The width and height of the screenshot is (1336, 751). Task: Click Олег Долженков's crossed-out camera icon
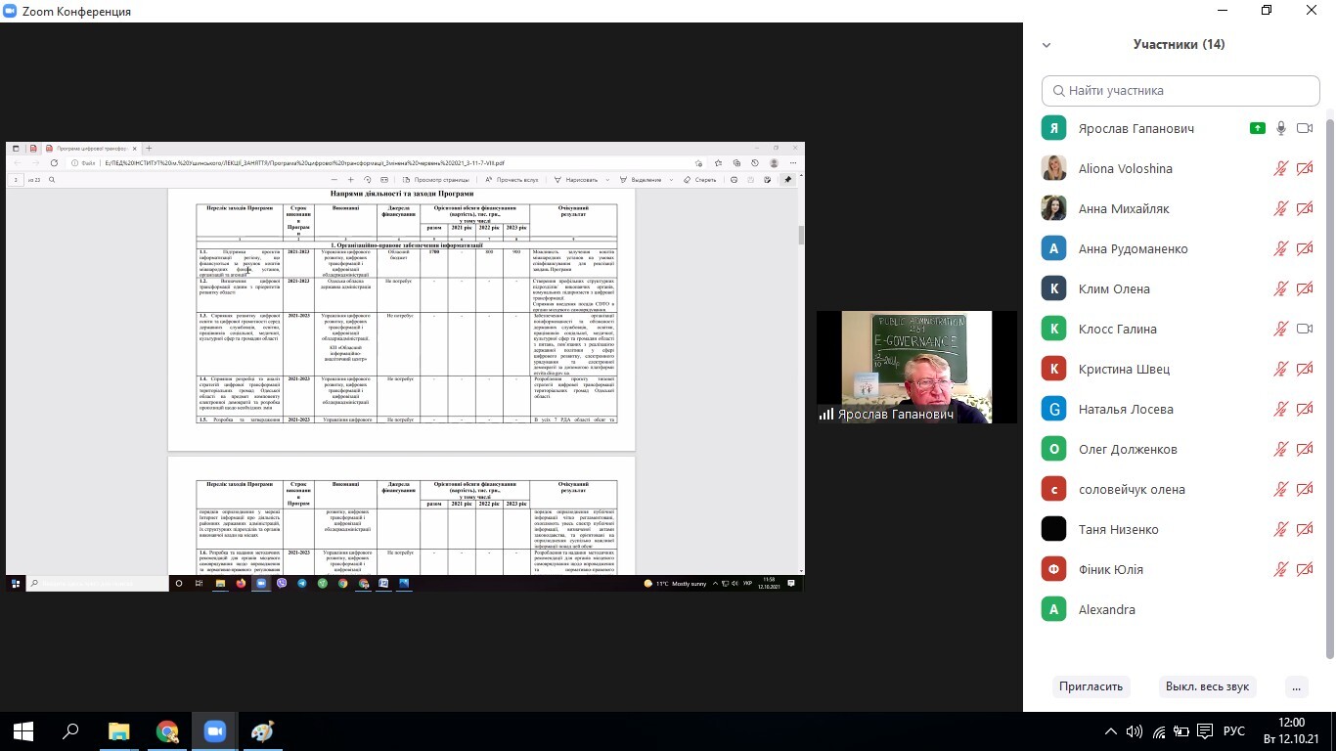pyautogui.click(x=1305, y=449)
